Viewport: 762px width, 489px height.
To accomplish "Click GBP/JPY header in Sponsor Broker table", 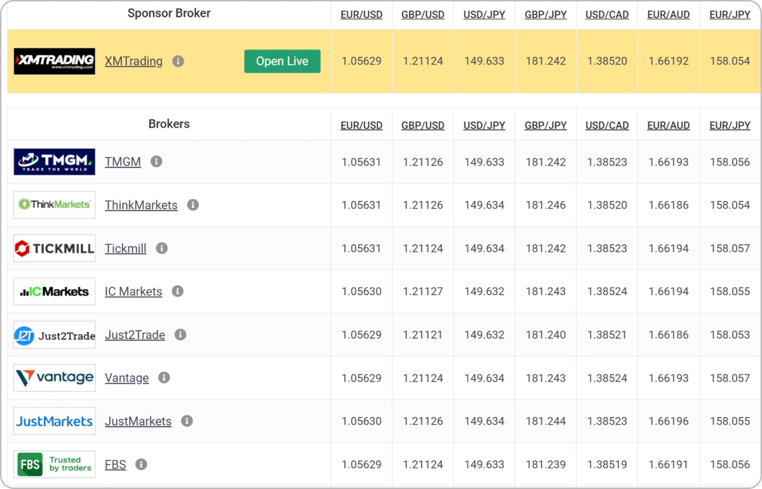I will tap(546, 15).
